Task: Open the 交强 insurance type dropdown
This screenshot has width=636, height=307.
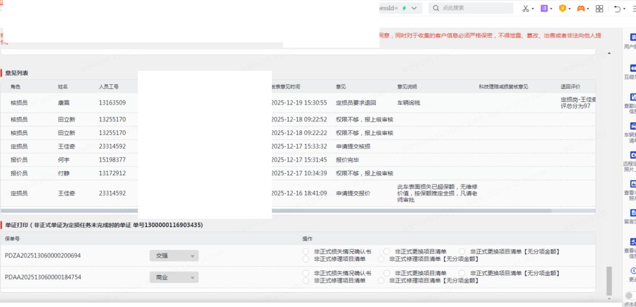Action: 174,256
